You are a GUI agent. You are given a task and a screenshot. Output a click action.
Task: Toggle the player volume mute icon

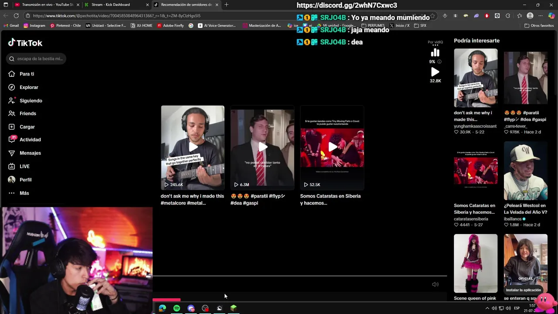[435, 284]
